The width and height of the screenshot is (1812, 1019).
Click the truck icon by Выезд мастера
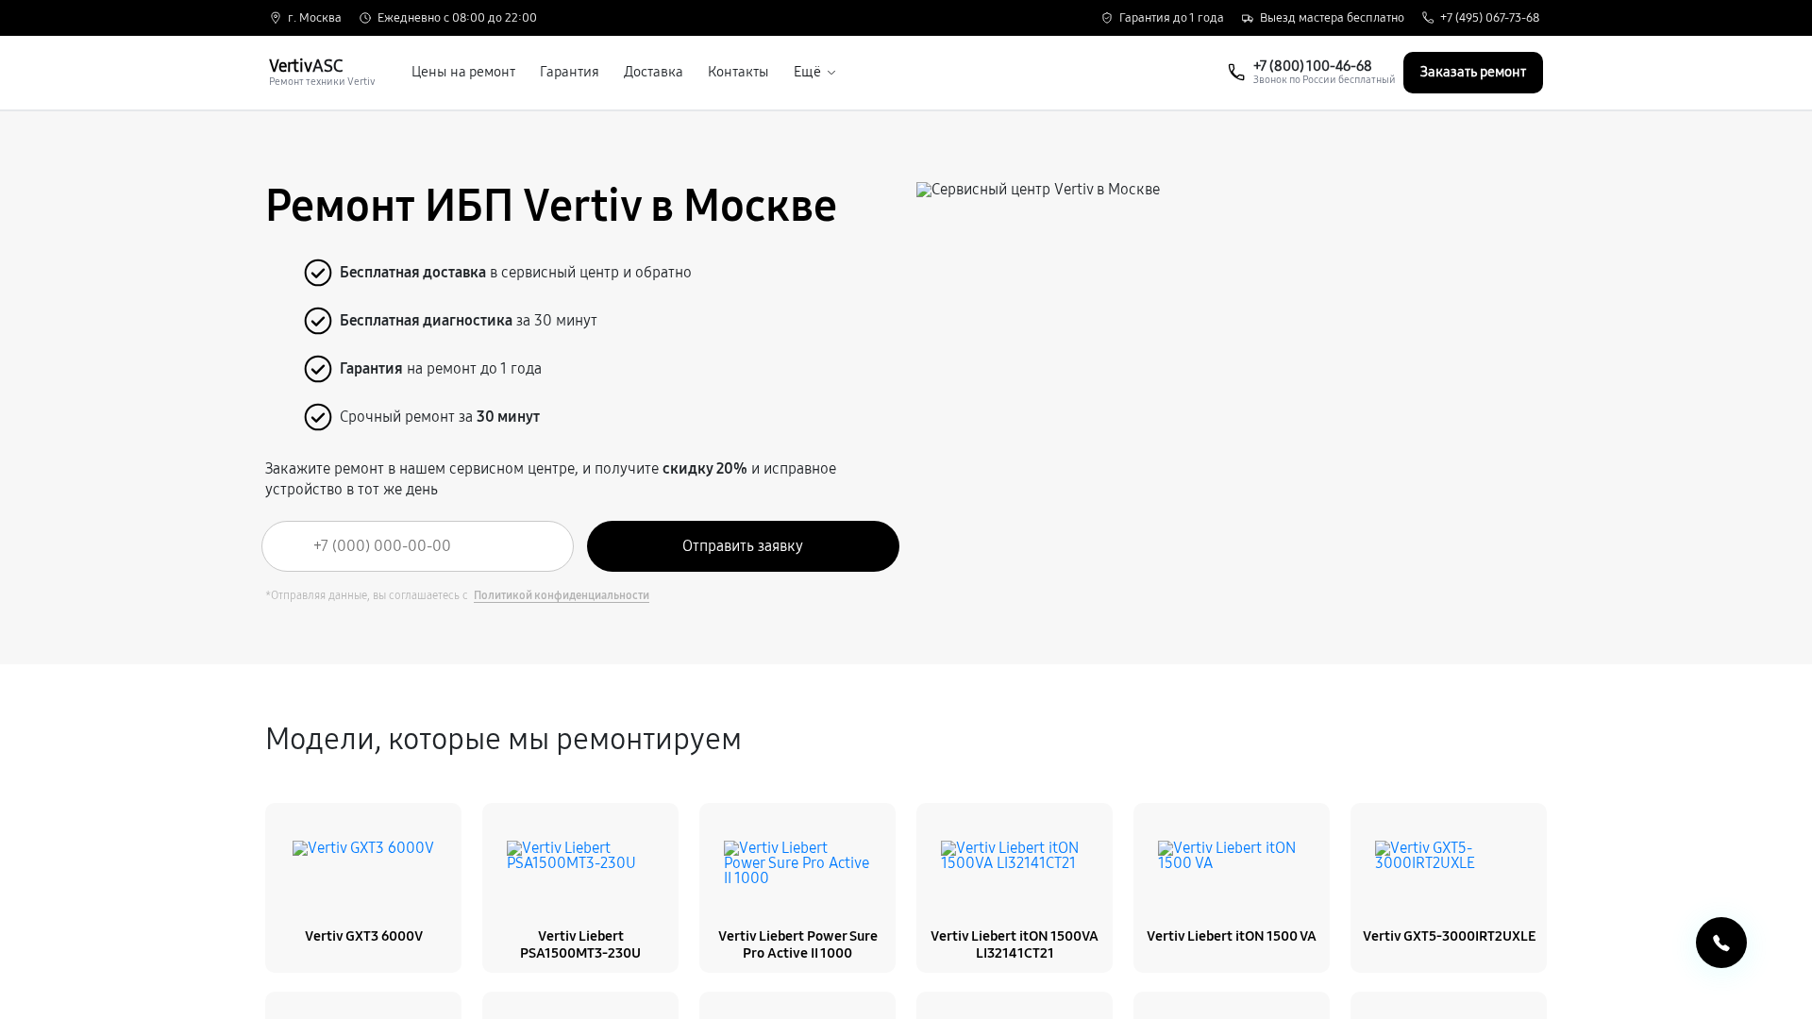(x=1248, y=18)
